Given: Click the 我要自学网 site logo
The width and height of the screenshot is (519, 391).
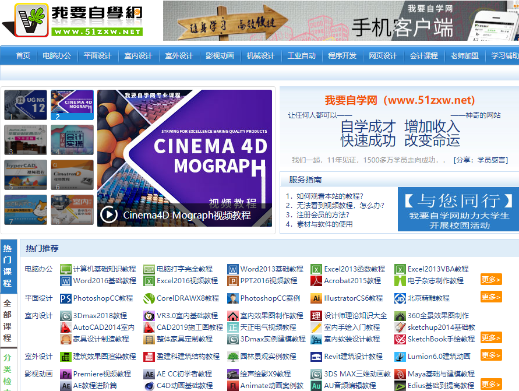Looking at the screenshot, I should pos(72,20).
